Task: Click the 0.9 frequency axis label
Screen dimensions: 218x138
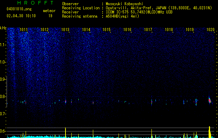Action: click(x=3, y=79)
